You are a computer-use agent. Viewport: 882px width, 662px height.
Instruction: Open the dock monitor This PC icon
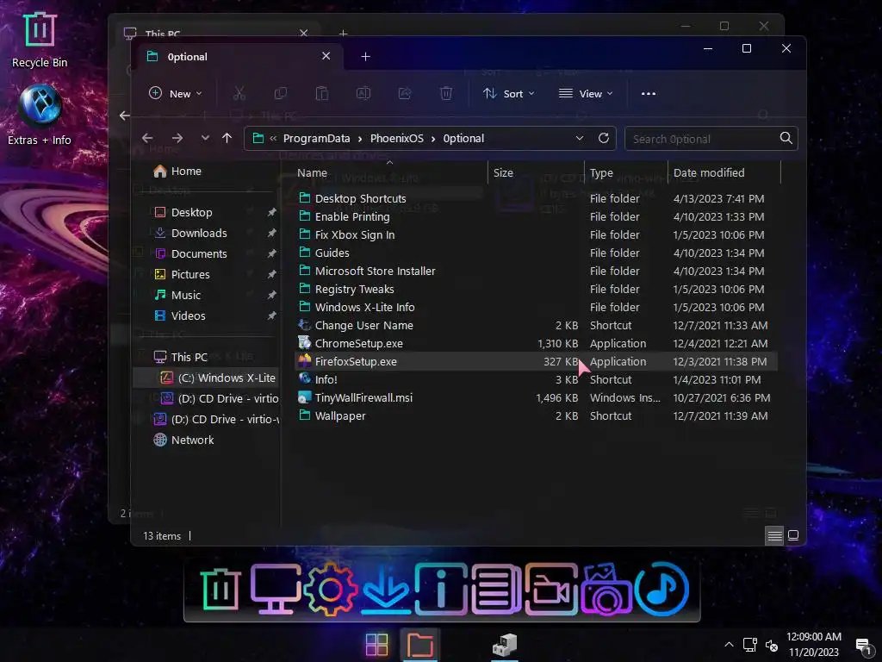[275, 590]
